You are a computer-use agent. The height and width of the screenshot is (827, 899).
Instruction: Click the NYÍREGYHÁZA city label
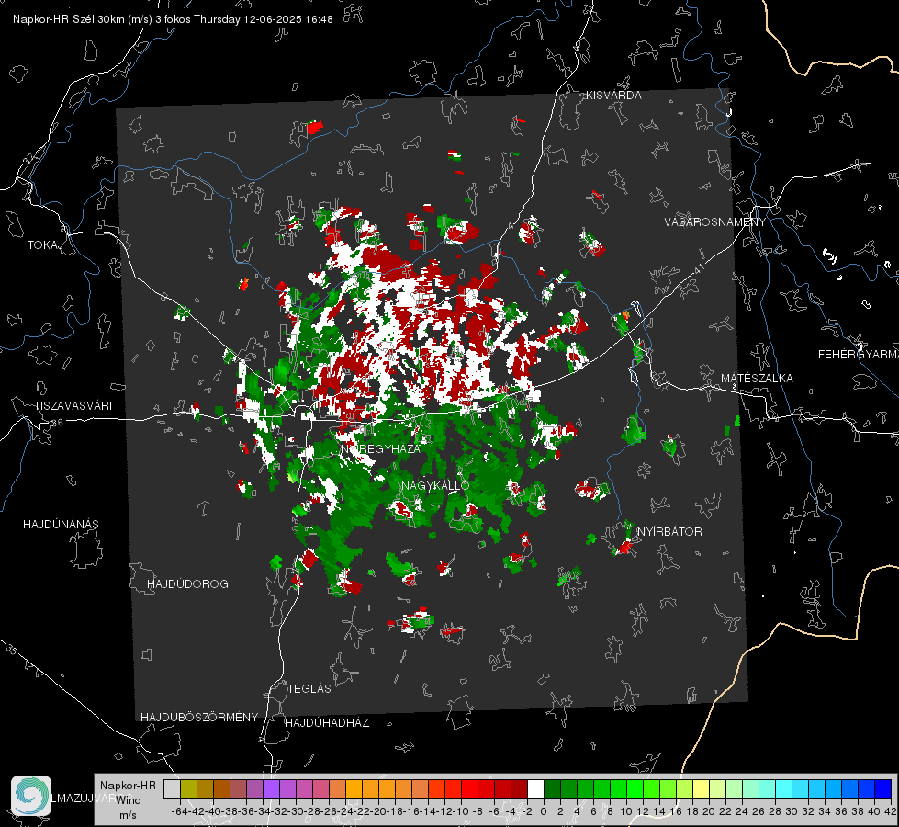(380, 448)
